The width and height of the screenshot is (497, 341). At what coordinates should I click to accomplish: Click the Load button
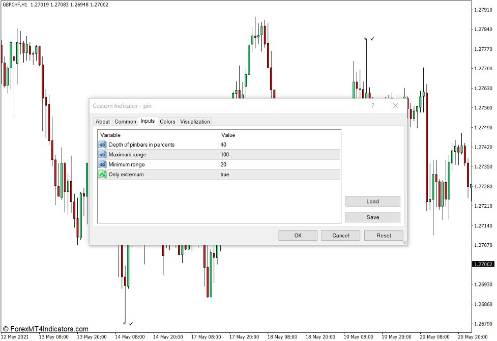tap(372, 201)
